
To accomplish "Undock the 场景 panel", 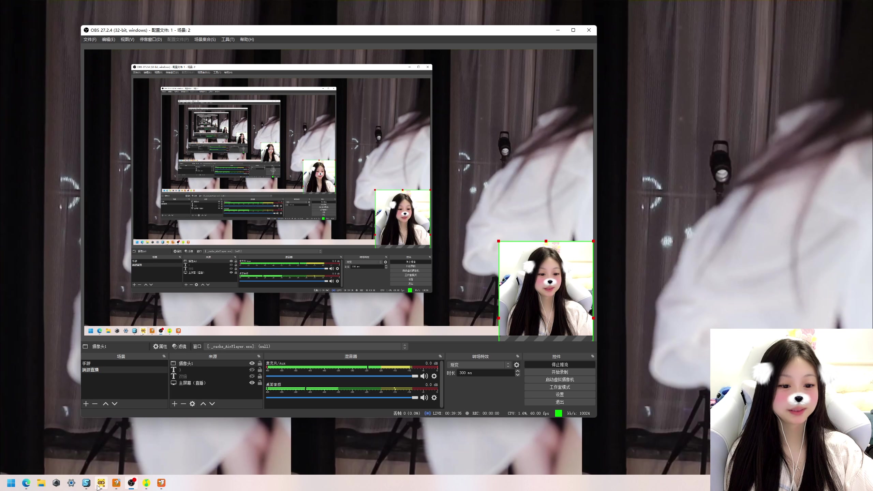I will click(164, 356).
